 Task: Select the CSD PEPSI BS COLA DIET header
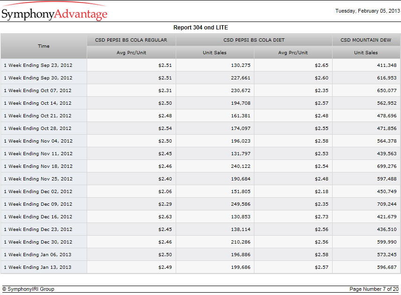pos(254,40)
